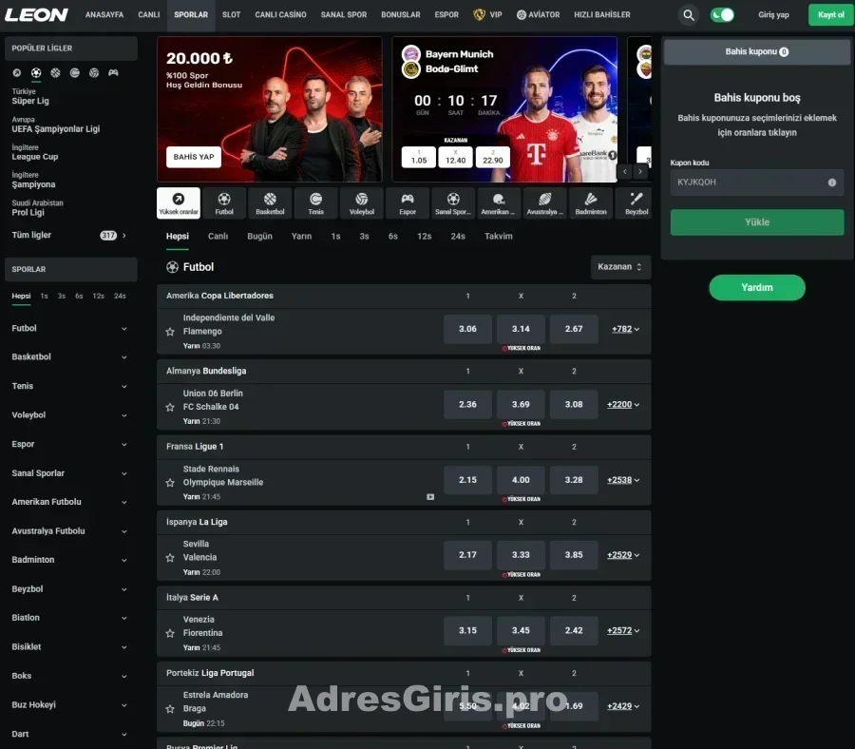Image resolution: width=855 pixels, height=749 pixels.
Task: Switch to the Yarın filter tab
Action: tap(301, 237)
